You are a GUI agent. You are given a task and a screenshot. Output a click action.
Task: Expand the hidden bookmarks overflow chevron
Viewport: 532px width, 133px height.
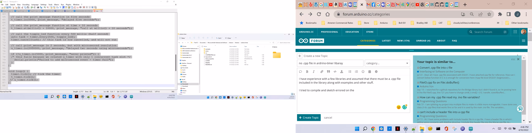(x=498, y=23)
